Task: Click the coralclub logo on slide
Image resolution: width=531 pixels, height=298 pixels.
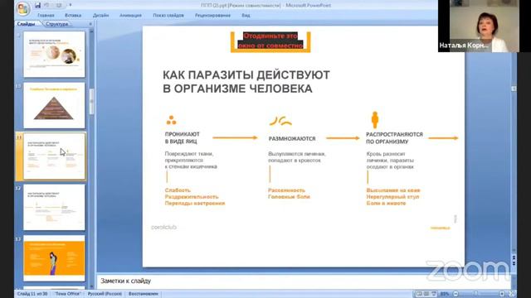Action: click(x=163, y=227)
